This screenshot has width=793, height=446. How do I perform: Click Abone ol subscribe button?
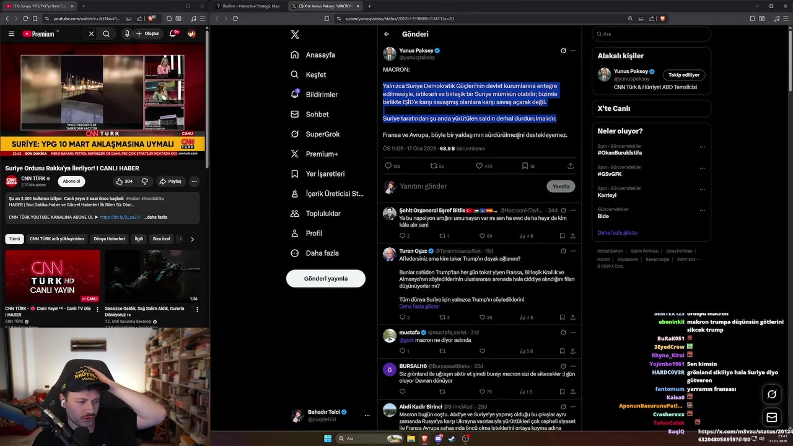(71, 181)
